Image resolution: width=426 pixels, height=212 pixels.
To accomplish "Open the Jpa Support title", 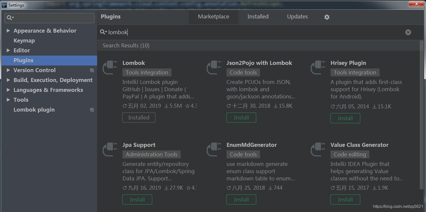I will click(x=139, y=145).
